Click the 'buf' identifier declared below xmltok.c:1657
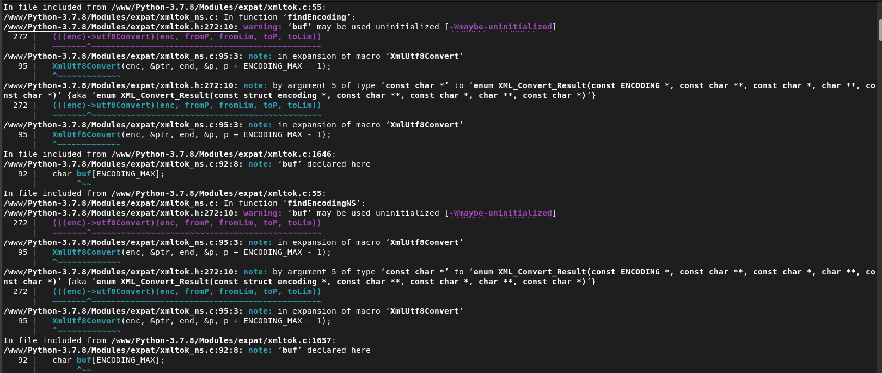Image resolution: width=882 pixels, height=373 pixels. click(x=84, y=360)
